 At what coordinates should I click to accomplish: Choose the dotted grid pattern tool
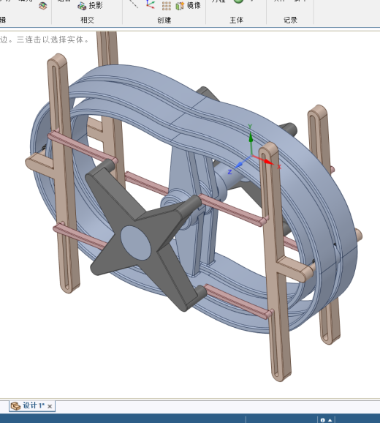point(167,6)
